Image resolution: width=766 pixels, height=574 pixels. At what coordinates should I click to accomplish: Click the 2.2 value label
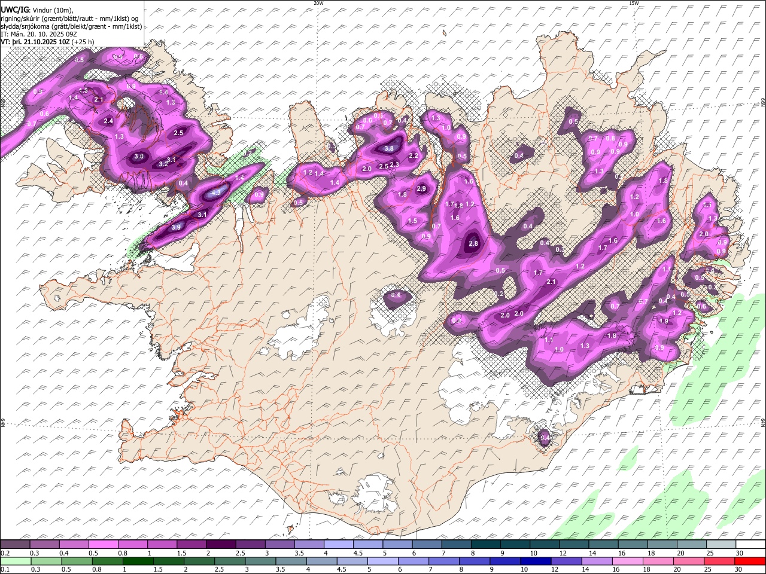(413, 155)
